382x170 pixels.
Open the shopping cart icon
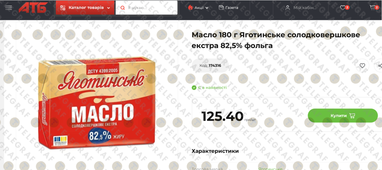click(372, 8)
